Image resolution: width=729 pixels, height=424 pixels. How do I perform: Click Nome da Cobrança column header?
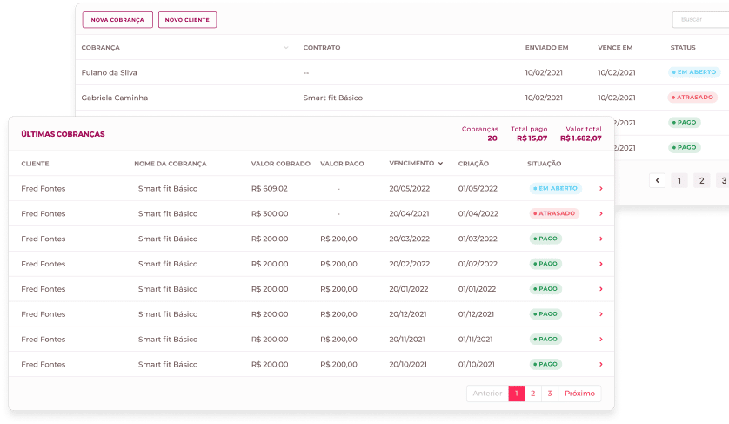tap(171, 164)
